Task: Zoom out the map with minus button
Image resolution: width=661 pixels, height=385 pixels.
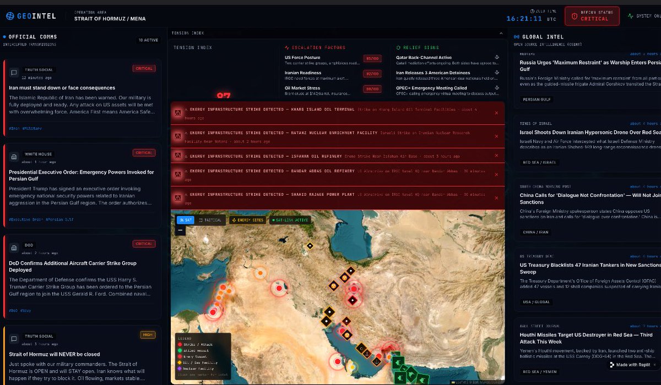Action: (181, 230)
